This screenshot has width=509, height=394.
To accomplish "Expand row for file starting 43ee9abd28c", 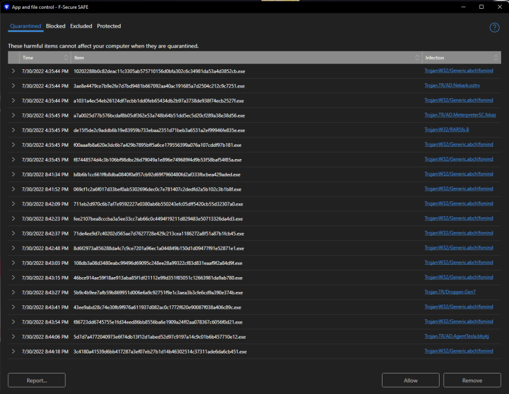I will (x=14, y=307).
